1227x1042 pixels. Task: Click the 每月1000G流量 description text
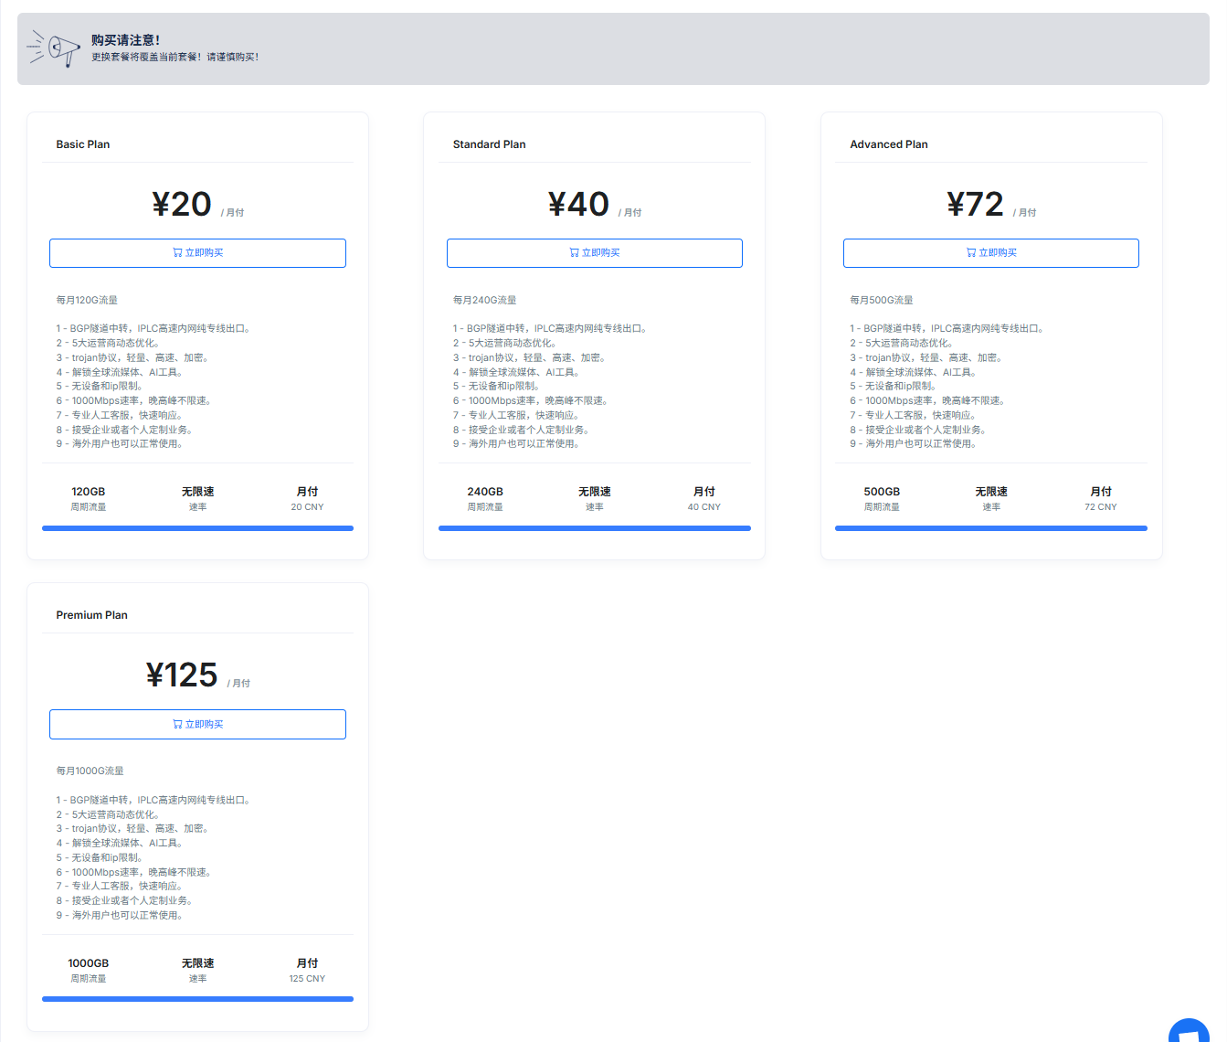point(90,771)
